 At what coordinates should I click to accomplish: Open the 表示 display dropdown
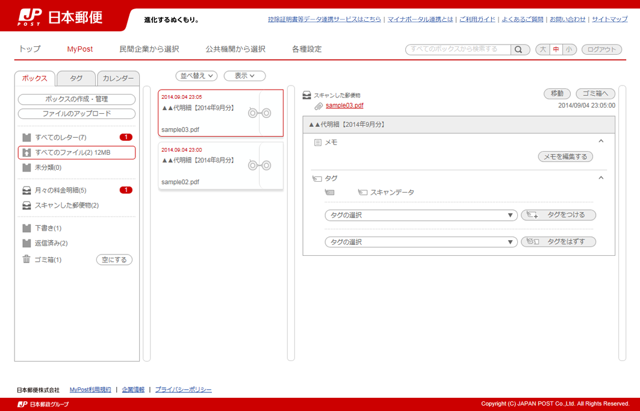tap(244, 76)
